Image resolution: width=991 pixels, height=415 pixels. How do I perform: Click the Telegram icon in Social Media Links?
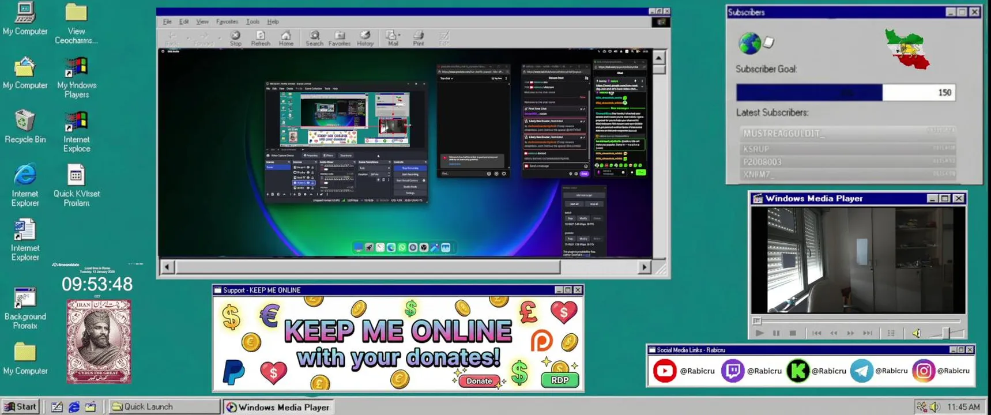click(x=861, y=371)
